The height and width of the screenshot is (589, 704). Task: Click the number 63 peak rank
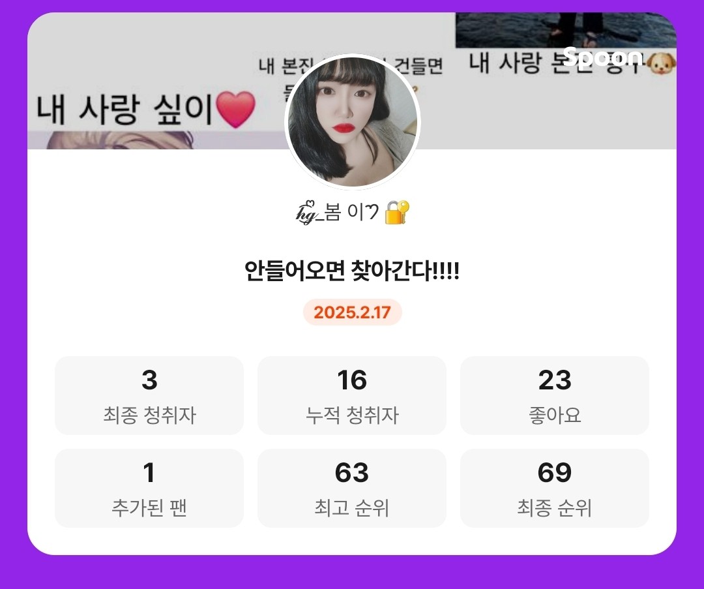click(x=352, y=473)
